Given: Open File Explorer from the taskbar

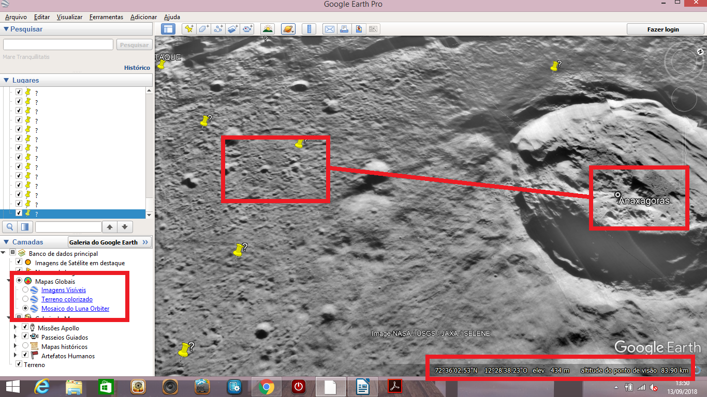Looking at the screenshot, I should pyautogui.click(x=74, y=387).
